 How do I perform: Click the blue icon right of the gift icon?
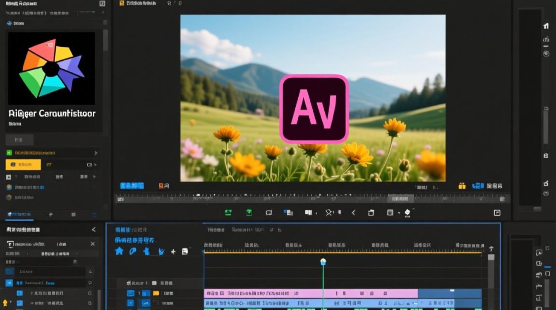coord(478,186)
